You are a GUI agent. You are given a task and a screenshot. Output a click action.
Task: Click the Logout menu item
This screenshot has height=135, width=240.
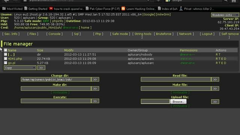click(207, 34)
